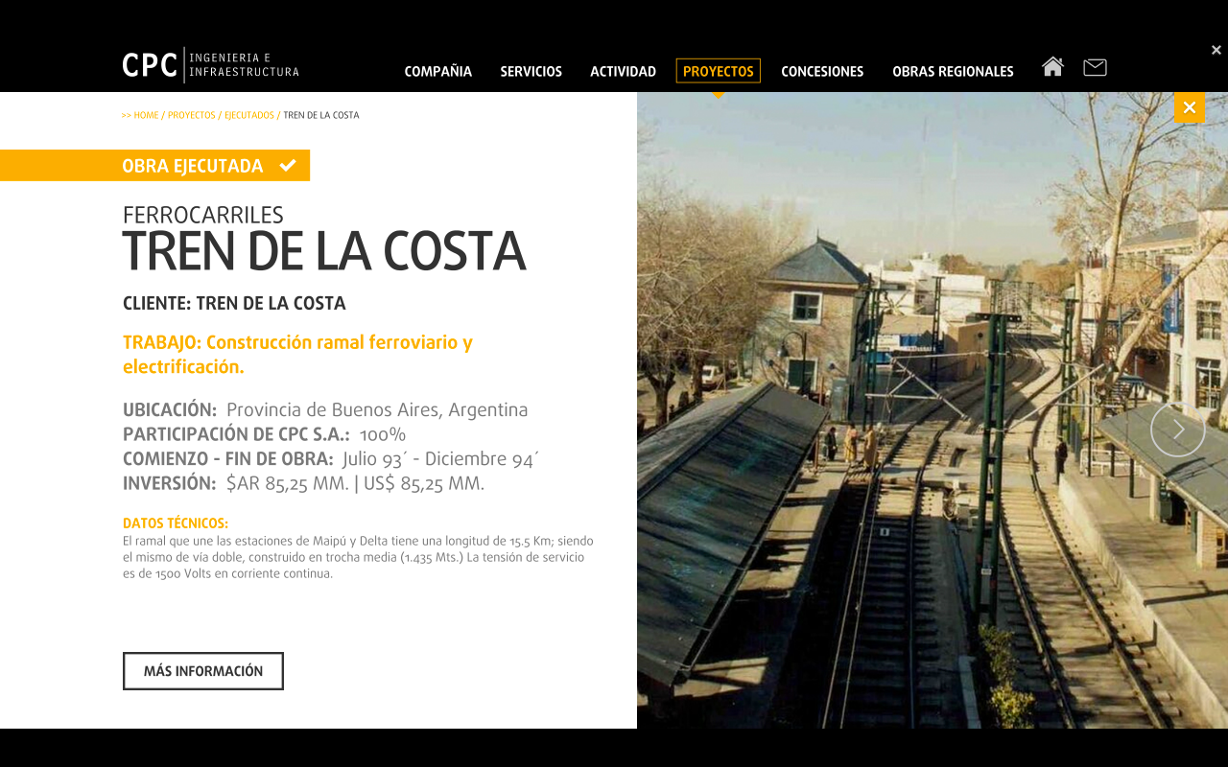
Task: Click the 'Julio 93´ - Diciembre 94´' text
Action: click(440, 459)
